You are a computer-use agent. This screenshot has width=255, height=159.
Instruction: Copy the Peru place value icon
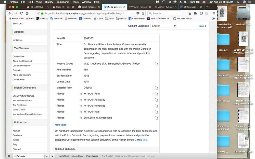[156, 94]
